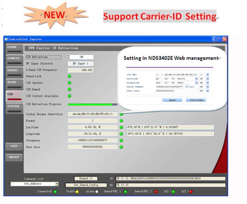Screen dimensions: 247x204
Task: Click the EXIT button
Action: (14, 147)
